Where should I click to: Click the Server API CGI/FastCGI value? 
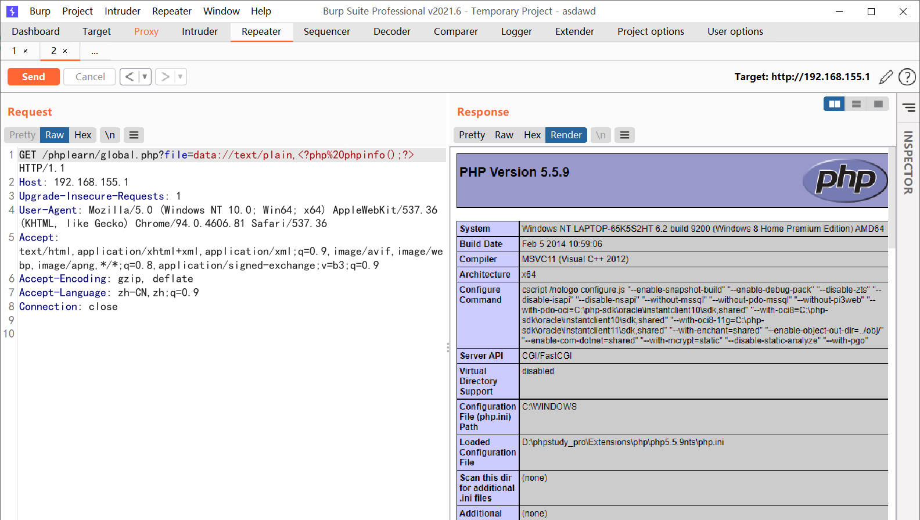point(547,356)
